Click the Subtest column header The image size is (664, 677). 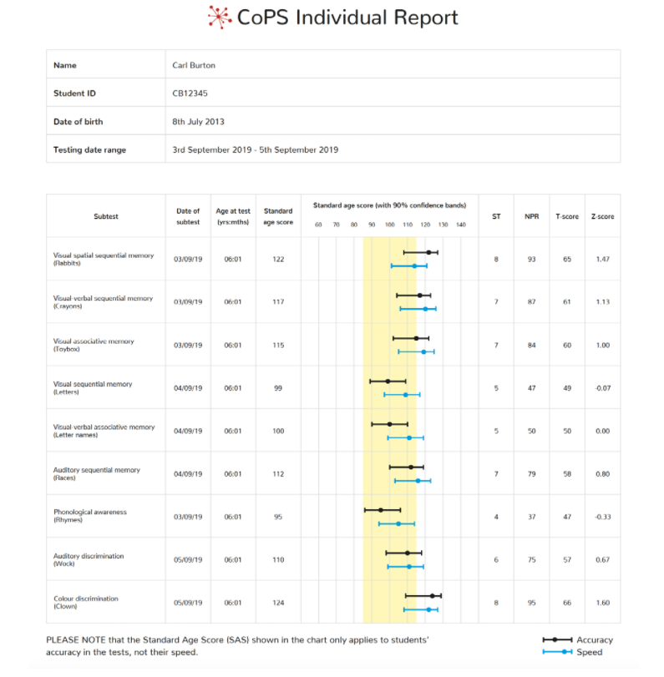pyautogui.click(x=106, y=216)
